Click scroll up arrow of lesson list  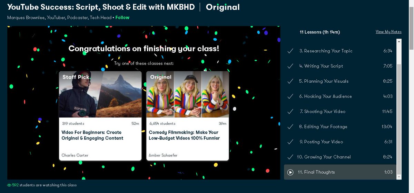pyautogui.click(x=399, y=42)
